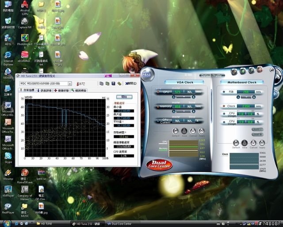Click HD Tune's exit button with X

(131, 83)
